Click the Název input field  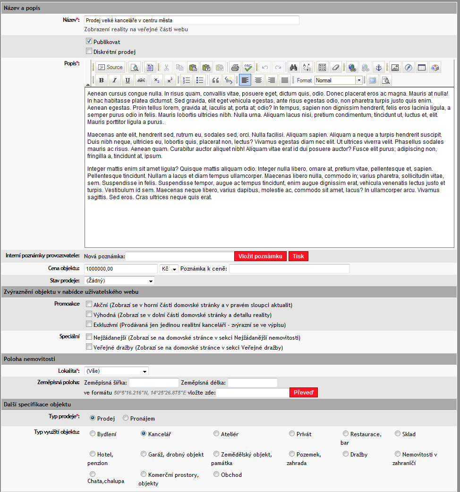(191, 20)
